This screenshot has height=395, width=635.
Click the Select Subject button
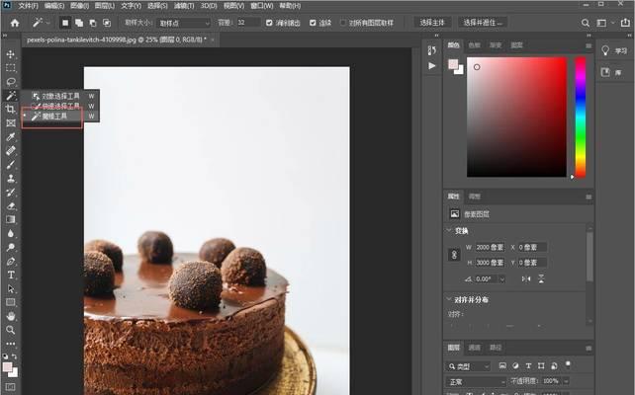click(432, 23)
